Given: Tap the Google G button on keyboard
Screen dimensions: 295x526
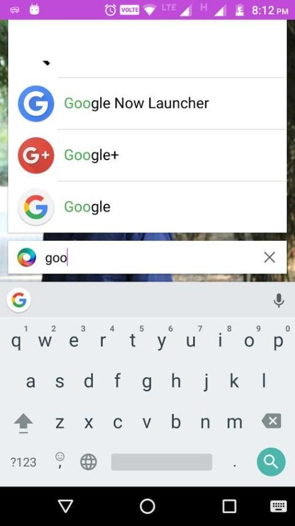Looking at the screenshot, I should (x=19, y=300).
